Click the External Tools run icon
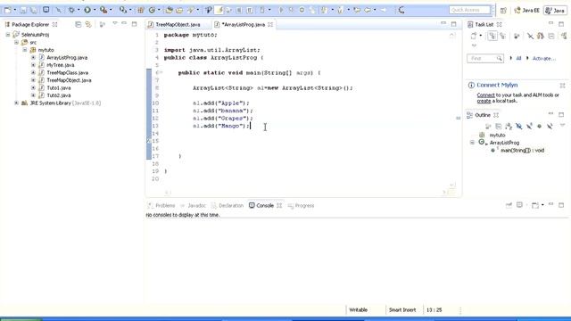 pyautogui.click(x=103, y=10)
